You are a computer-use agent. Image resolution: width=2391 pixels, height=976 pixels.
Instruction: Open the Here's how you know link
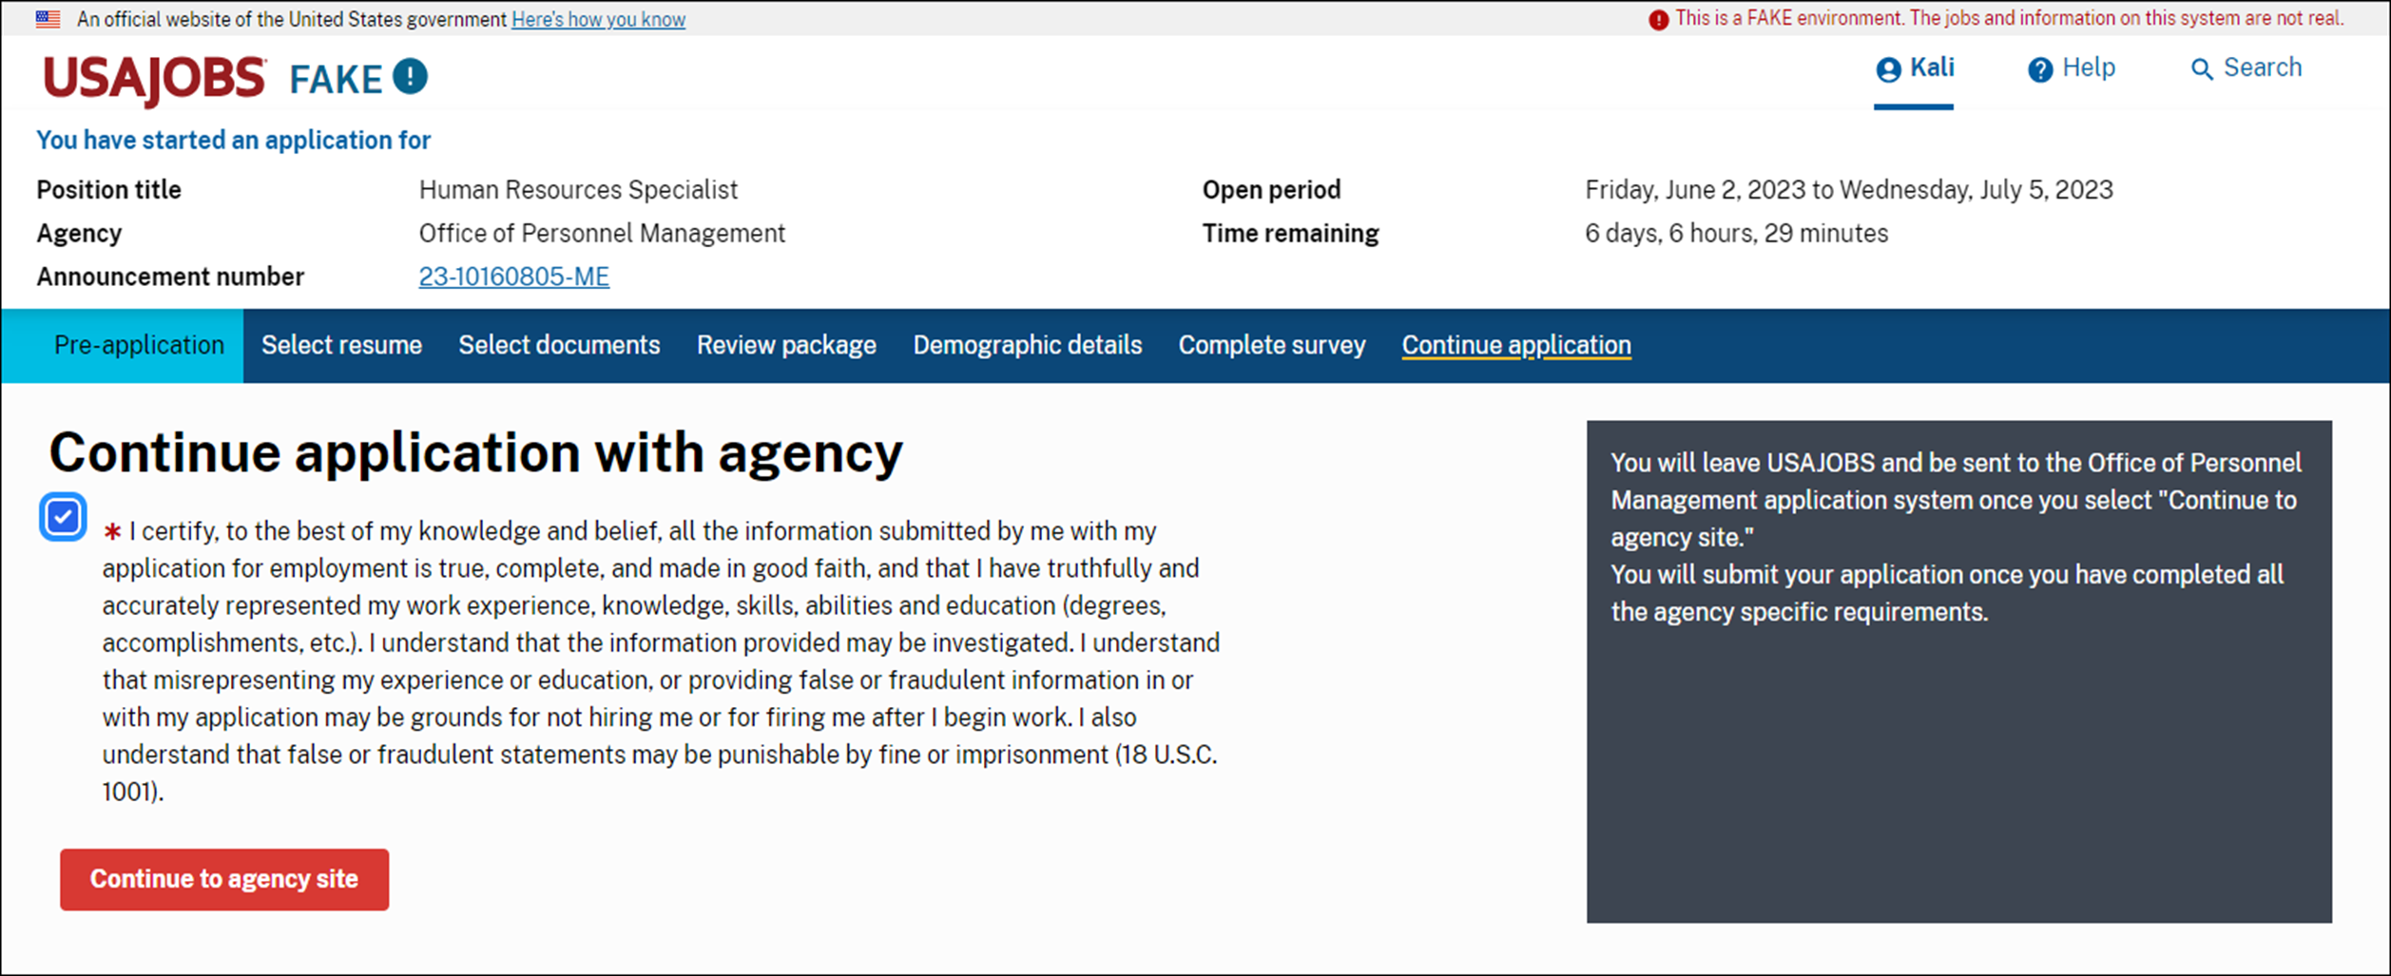point(598,19)
